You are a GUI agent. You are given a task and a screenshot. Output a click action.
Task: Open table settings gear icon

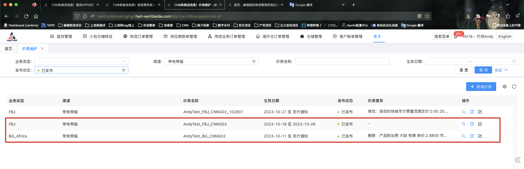coord(505,87)
